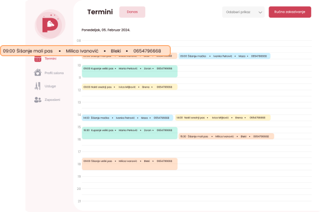
Task: Click the 21 hour label
Action: [79, 201]
